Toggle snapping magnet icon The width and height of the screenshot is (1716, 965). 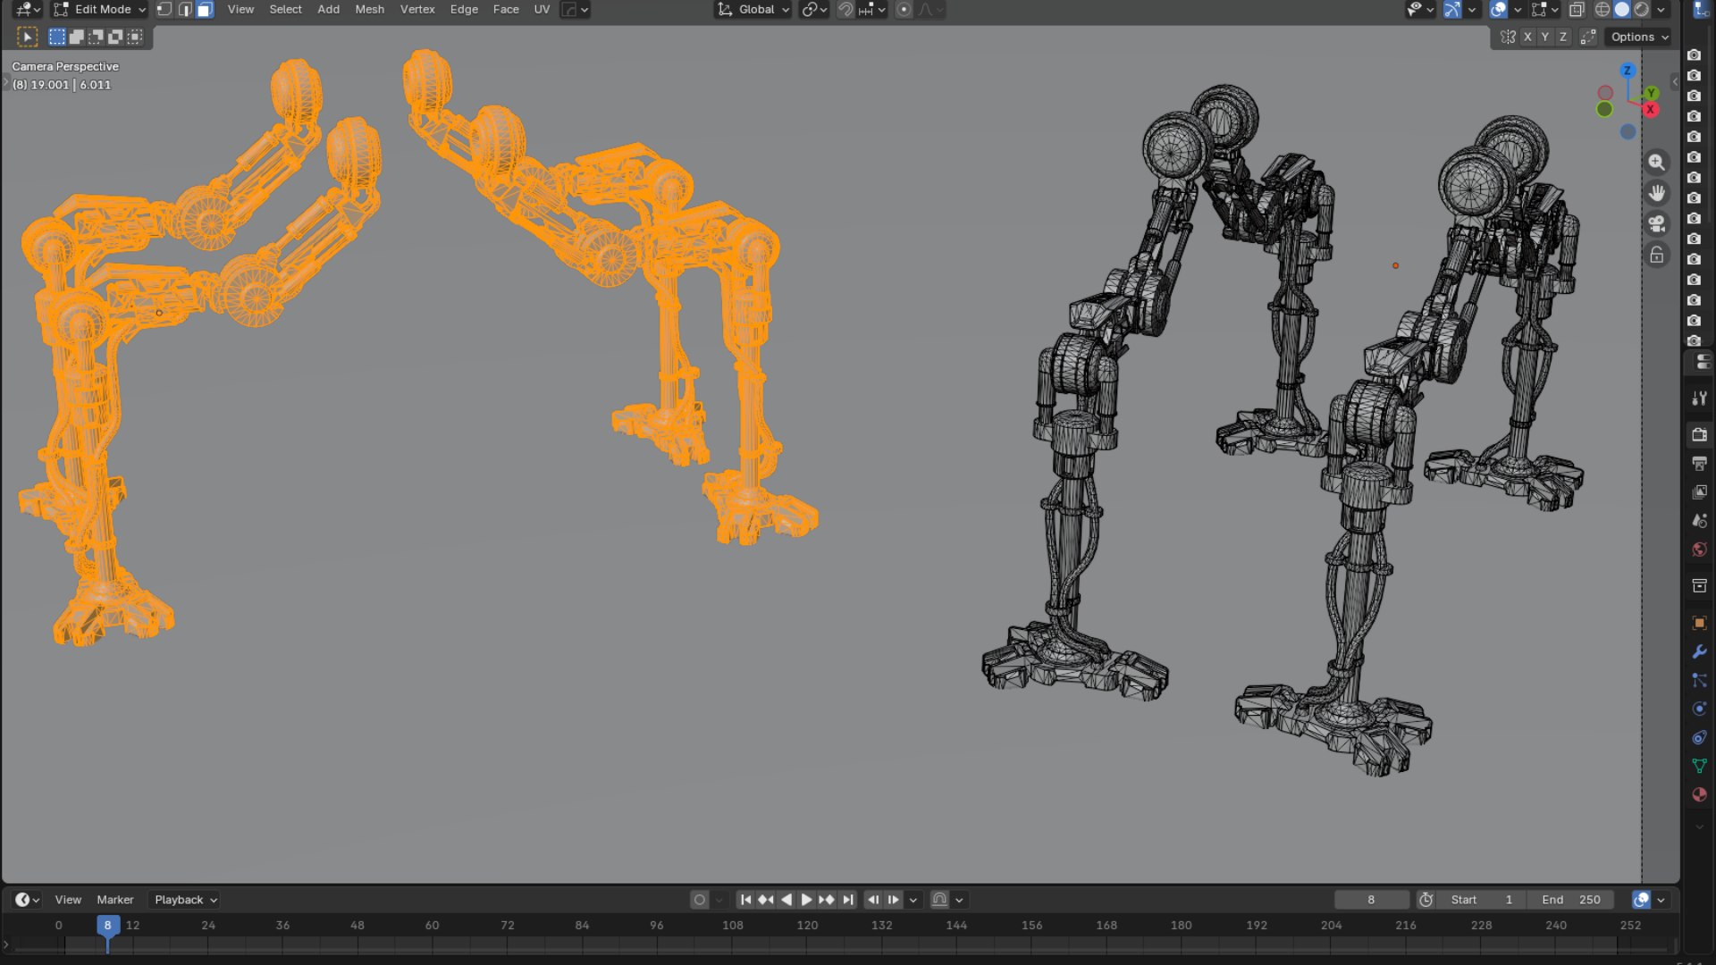(x=845, y=10)
